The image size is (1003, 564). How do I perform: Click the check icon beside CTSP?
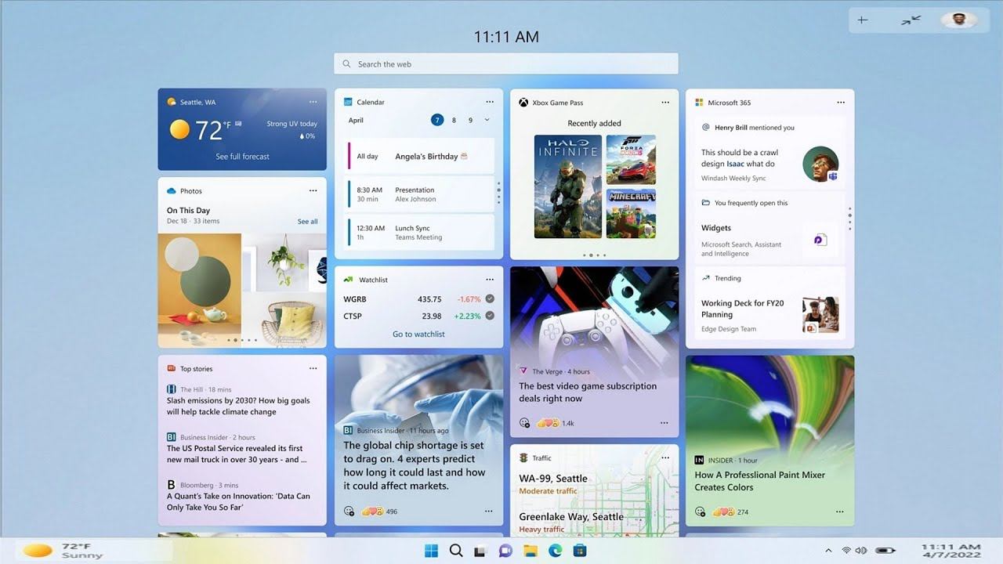490,316
